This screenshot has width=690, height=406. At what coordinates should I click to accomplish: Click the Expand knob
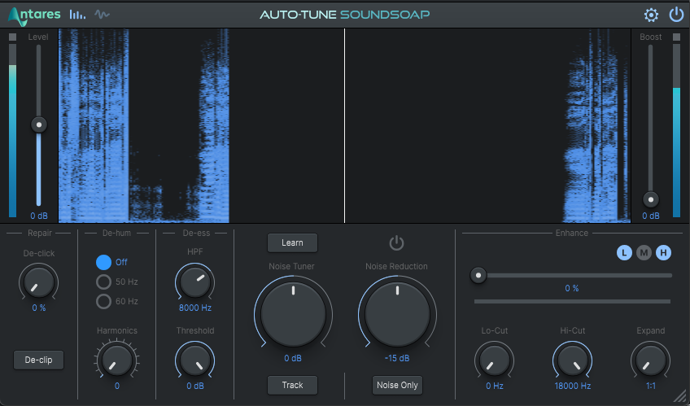650,360
